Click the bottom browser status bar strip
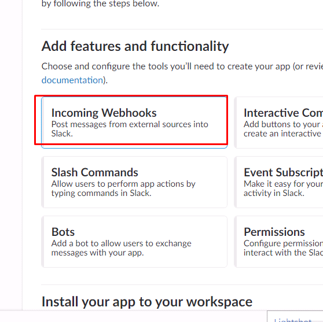This screenshot has width=323, height=322. (x=134, y=316)
